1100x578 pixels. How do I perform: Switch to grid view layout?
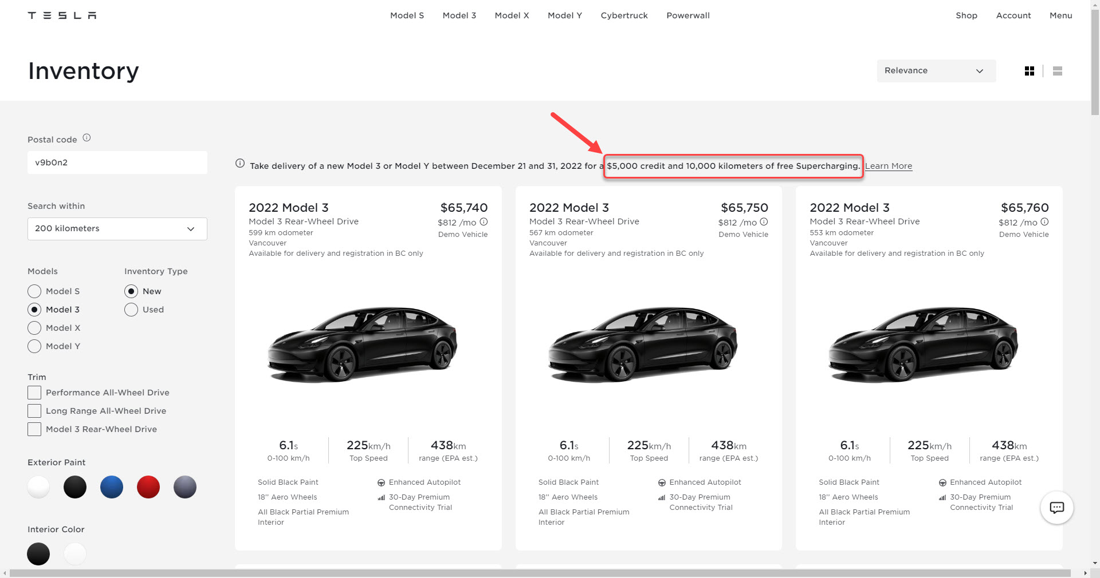click(1030, 71)
